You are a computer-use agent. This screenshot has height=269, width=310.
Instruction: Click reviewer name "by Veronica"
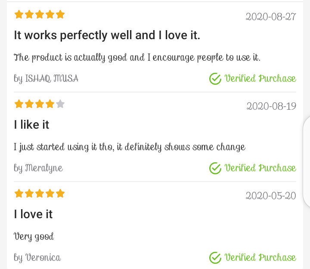point(37,258)
